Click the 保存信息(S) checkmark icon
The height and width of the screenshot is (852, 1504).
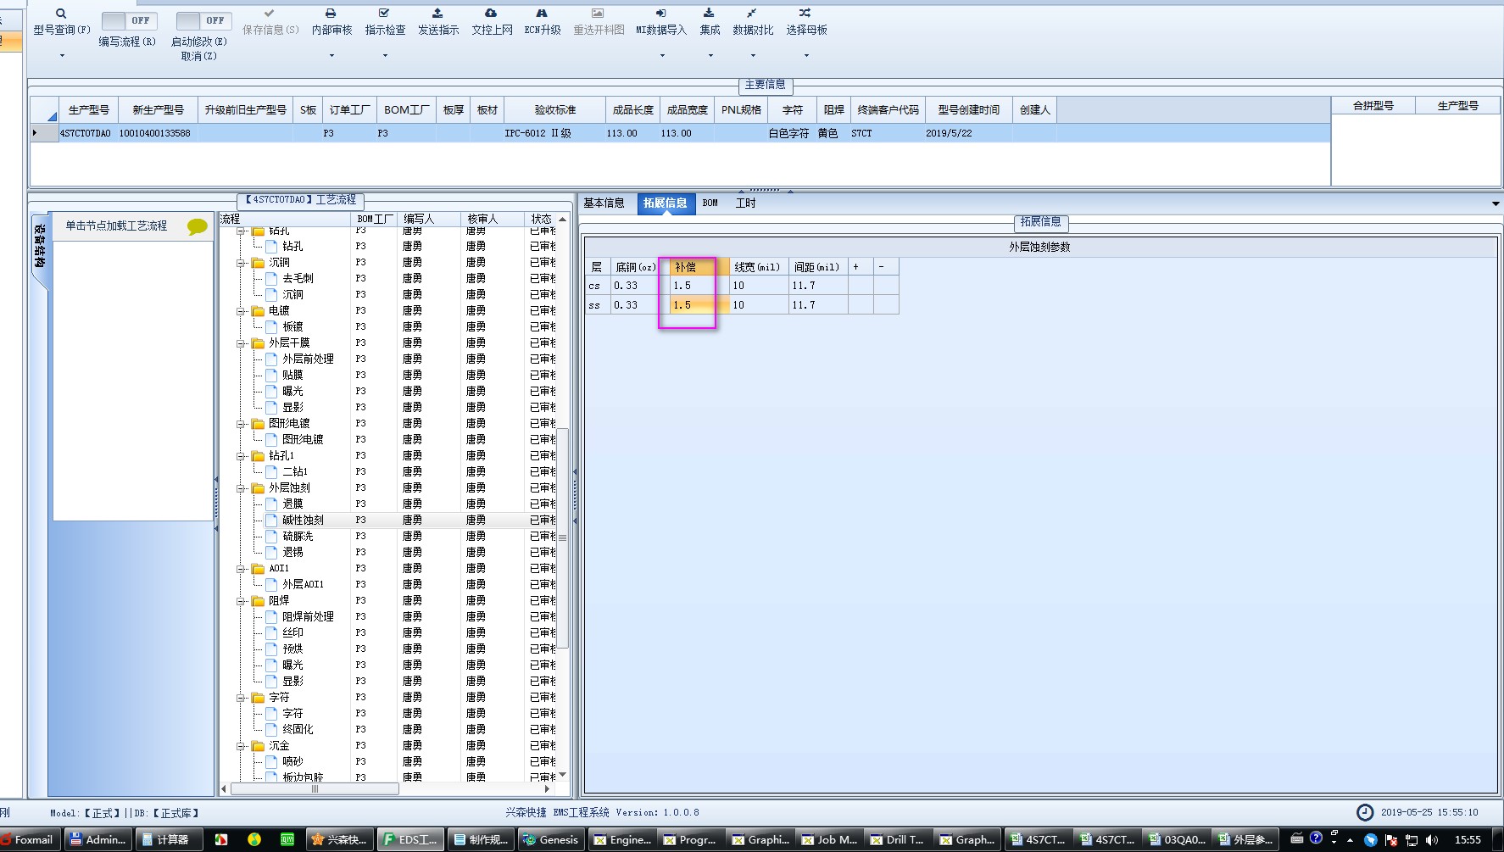(x=270, y=14)
